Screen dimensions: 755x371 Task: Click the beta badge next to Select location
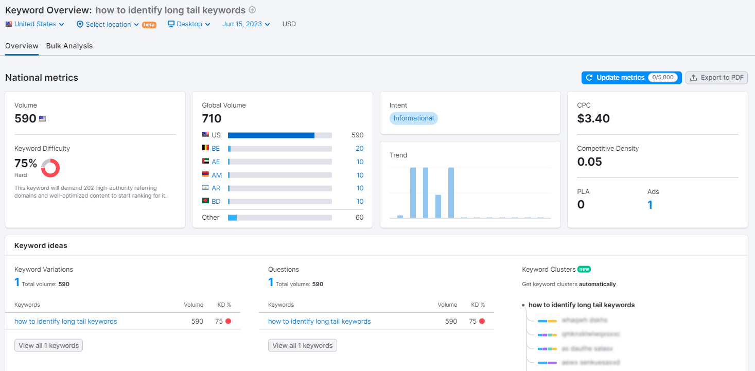pos(149,24)
